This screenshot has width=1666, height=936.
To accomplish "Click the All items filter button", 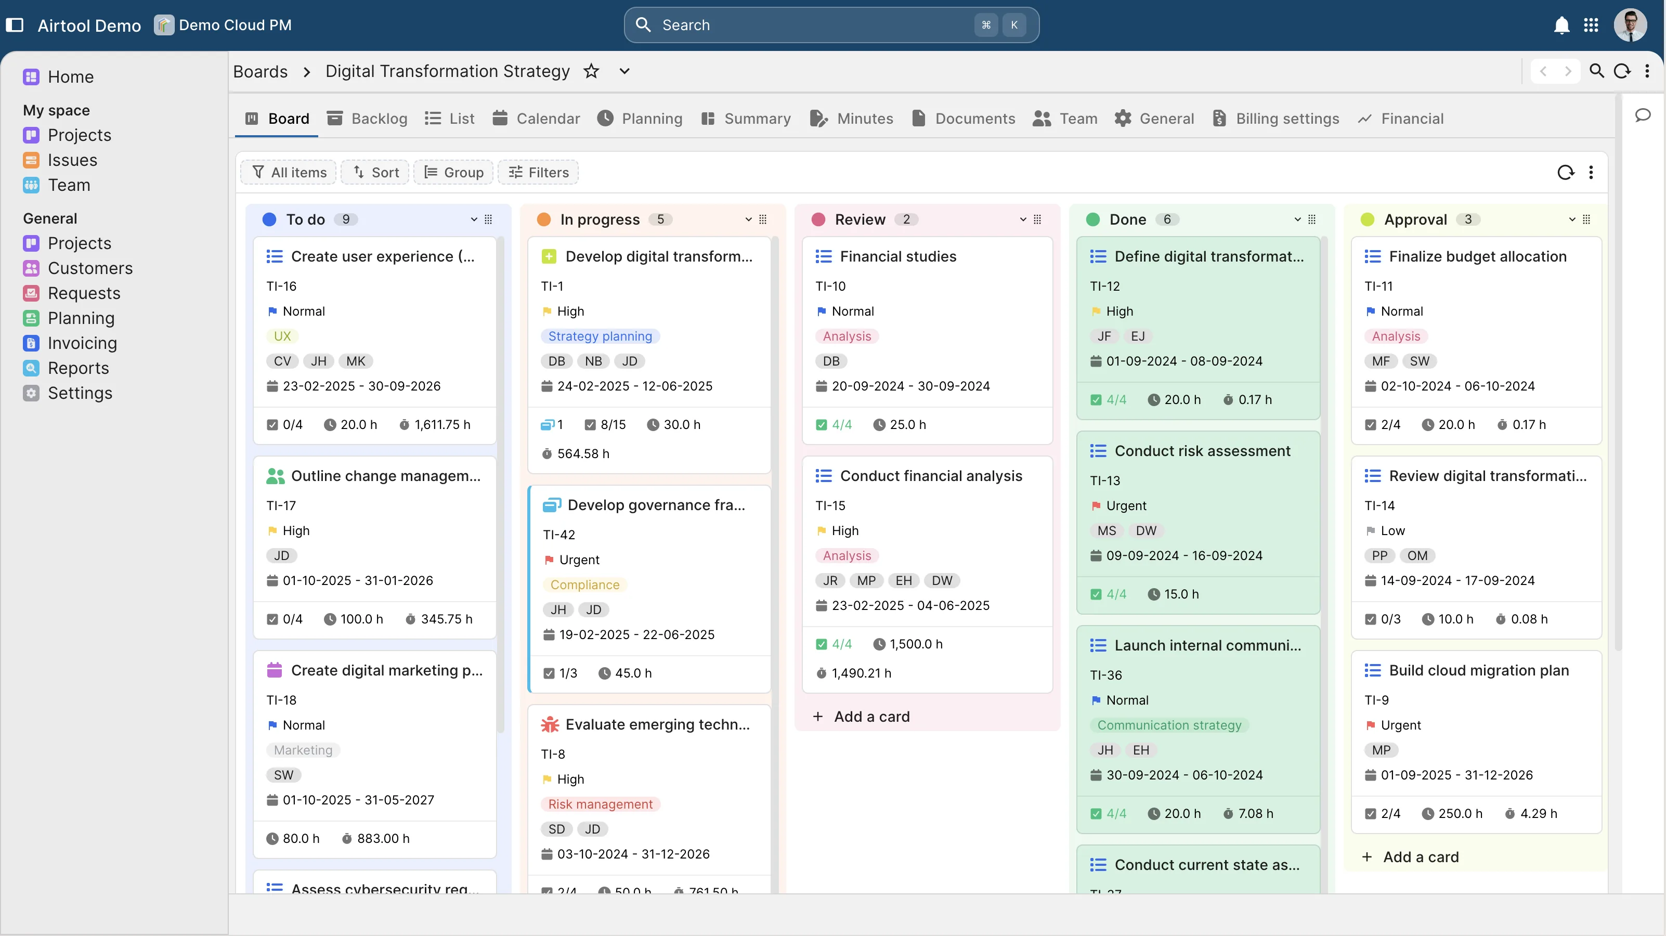I will click(289, 172).
